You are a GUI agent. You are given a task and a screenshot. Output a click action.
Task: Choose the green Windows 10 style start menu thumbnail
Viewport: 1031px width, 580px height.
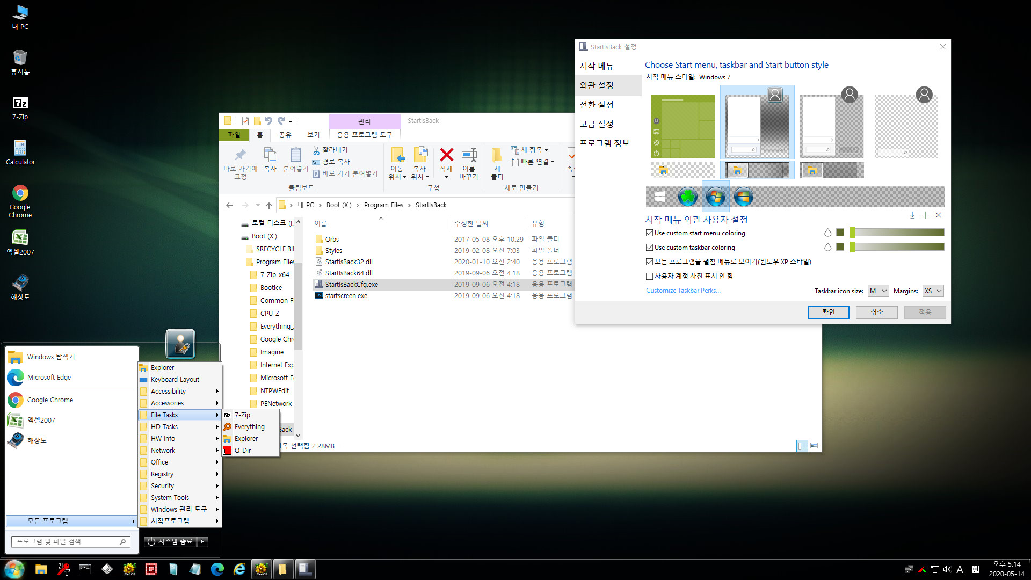(x=683, y=126)
